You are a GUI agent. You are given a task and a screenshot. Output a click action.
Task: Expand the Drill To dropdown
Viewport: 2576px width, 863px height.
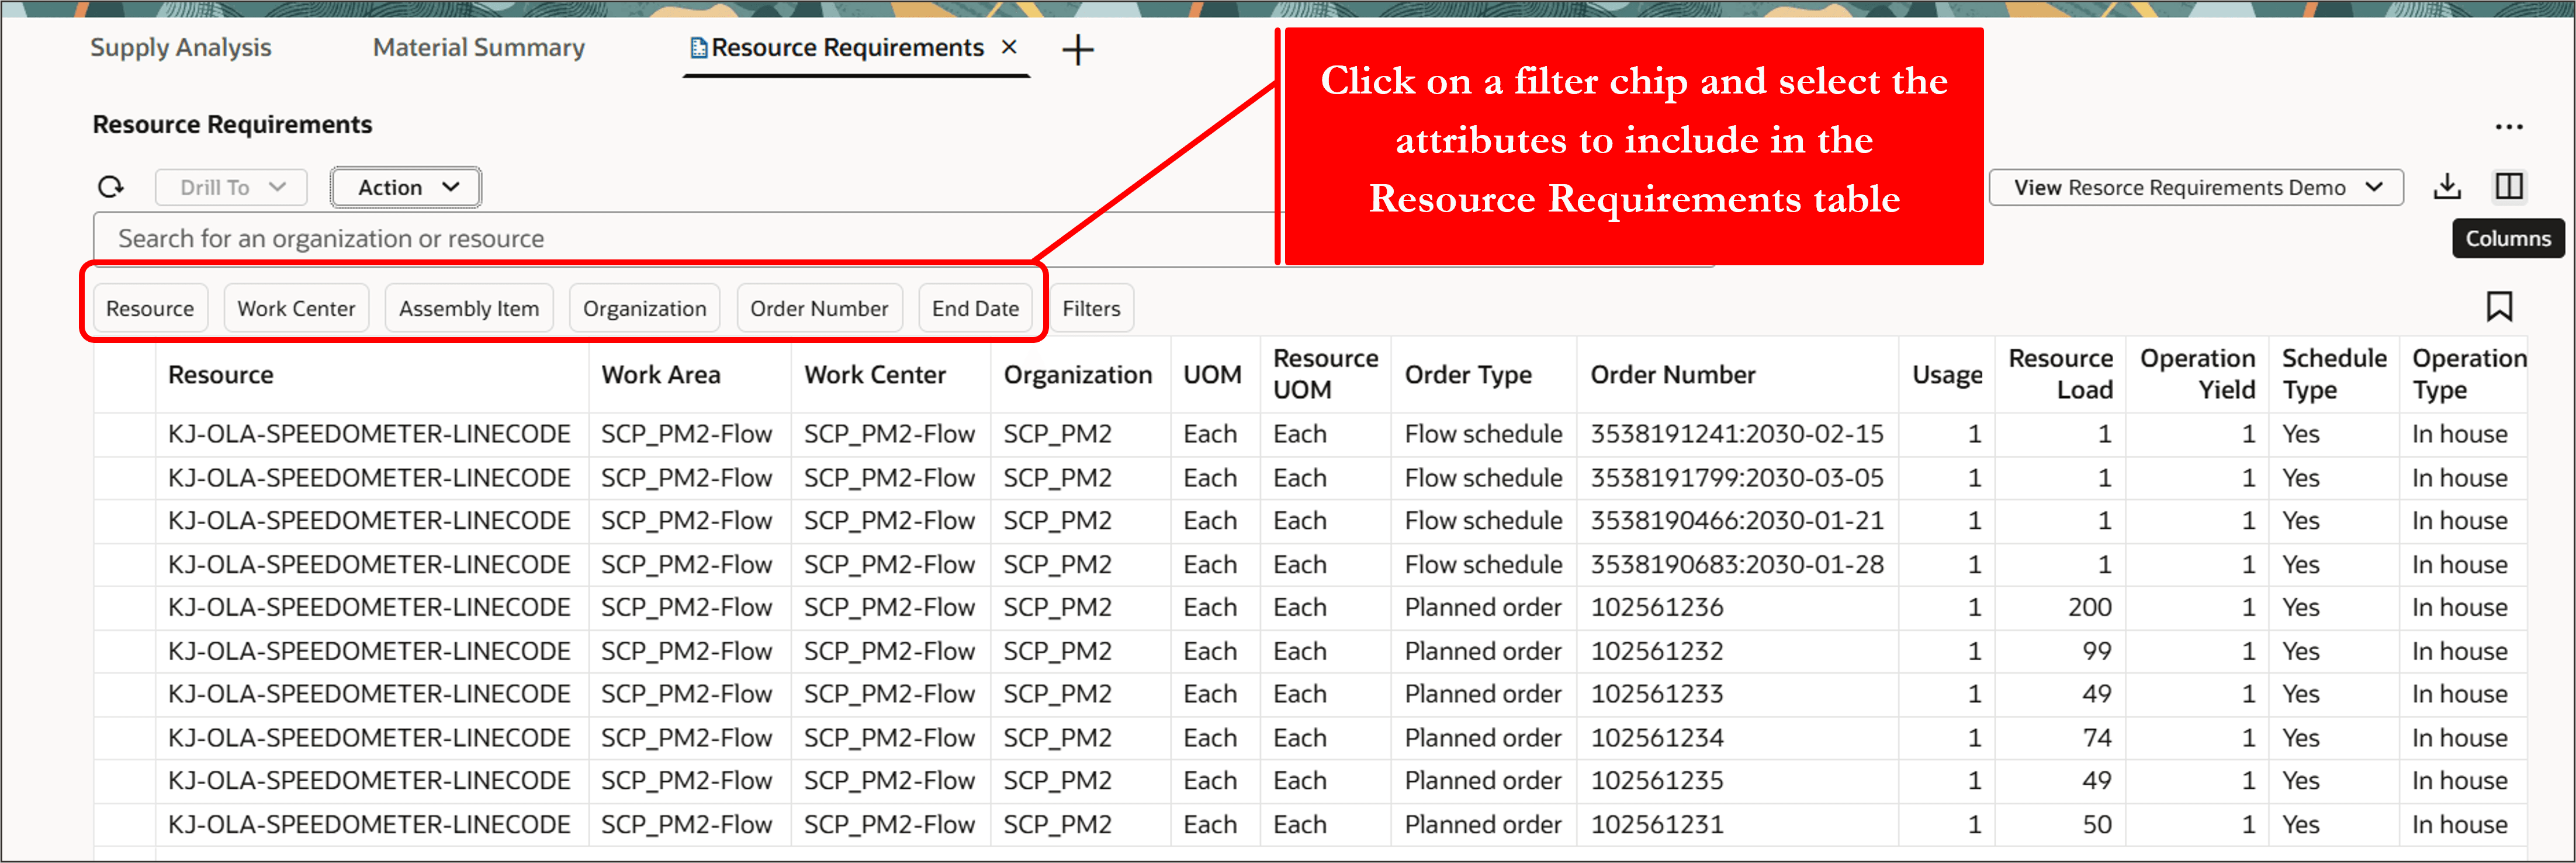click(230, 187)
